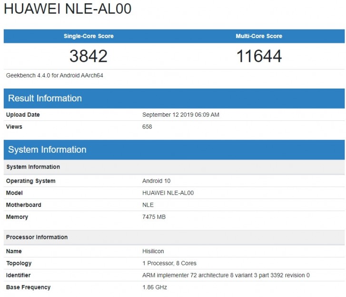This screenshot has width=346, height=297.
Task: Click the multi-core score value 11644
Action: point(259,56)
